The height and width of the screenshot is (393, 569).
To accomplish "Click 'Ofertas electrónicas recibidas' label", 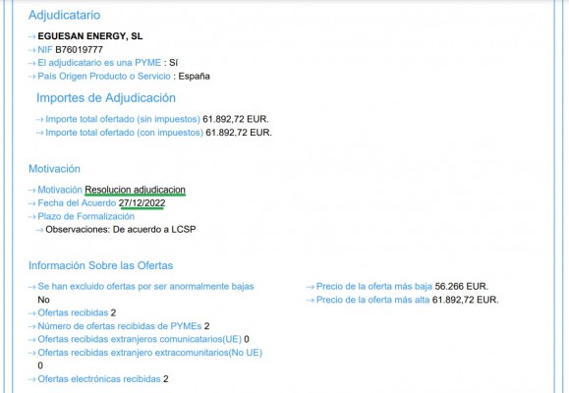I will click(99, 379).
